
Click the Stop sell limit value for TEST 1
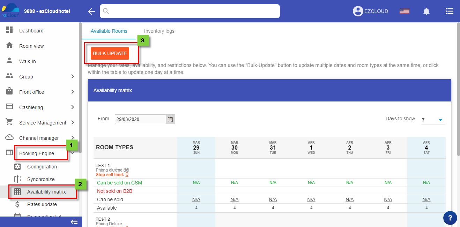127,174
